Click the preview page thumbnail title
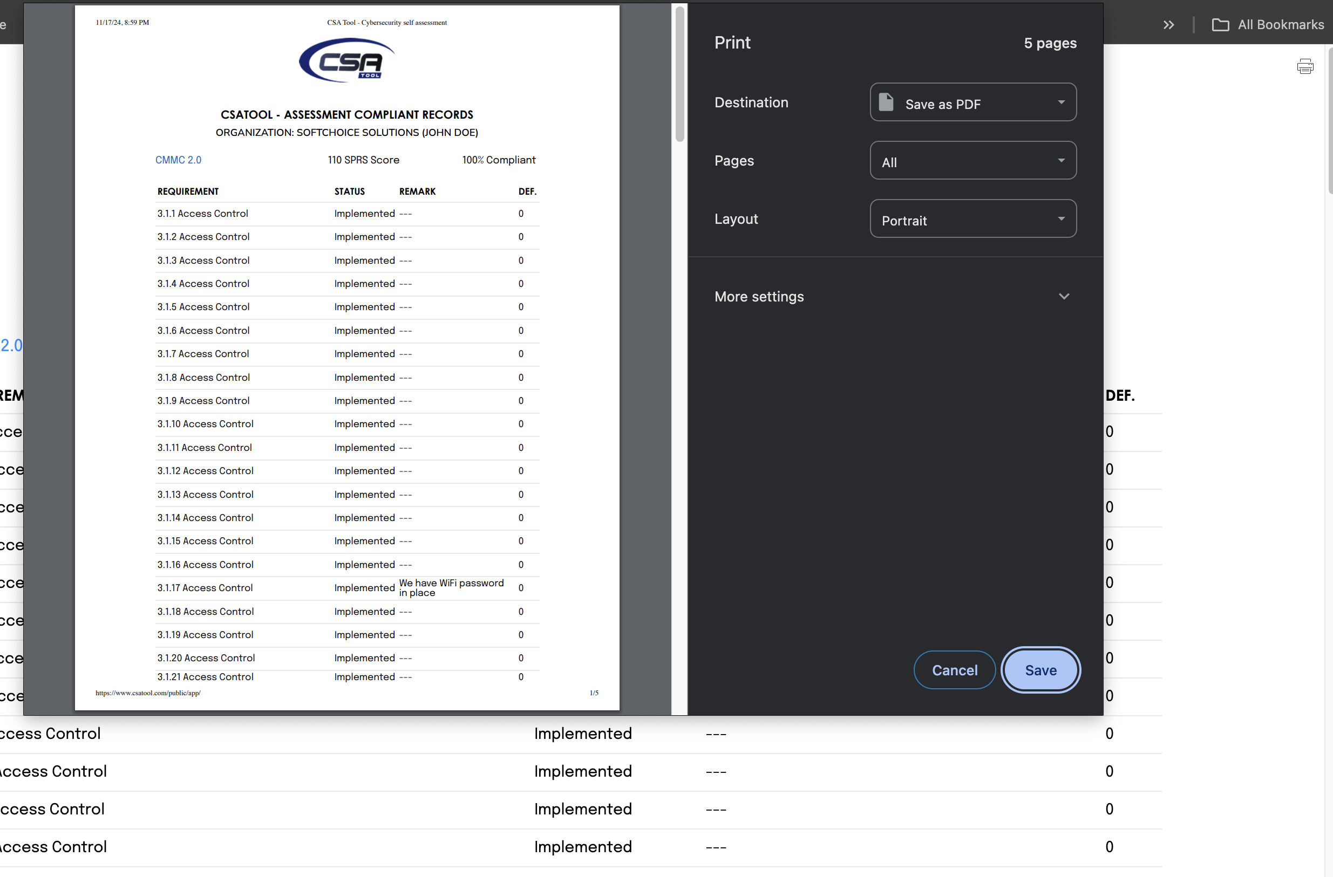Viewport: 1333px width, 877px height. click(x=346, y=115)
